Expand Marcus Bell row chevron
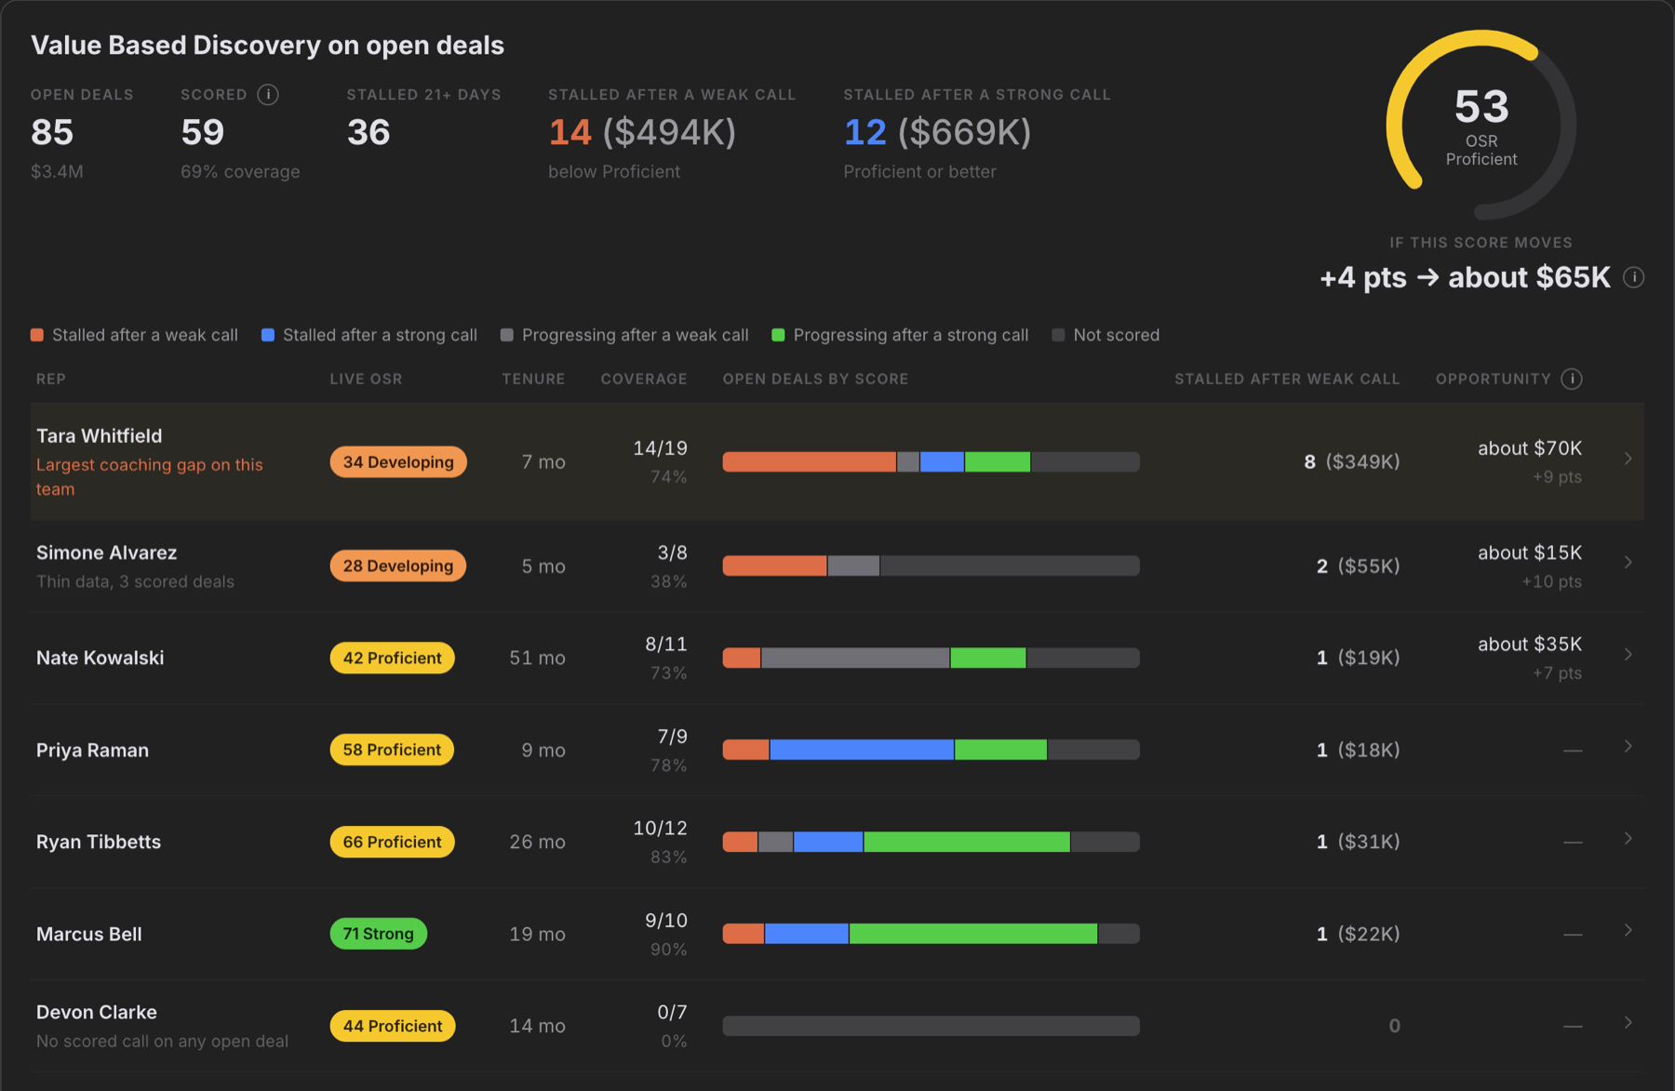This screenshot has height=1091, width=1675. 1628,930
